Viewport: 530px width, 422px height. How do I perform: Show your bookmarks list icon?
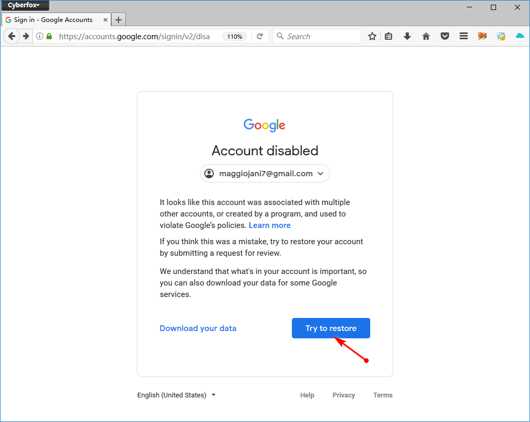pos(388,36)
